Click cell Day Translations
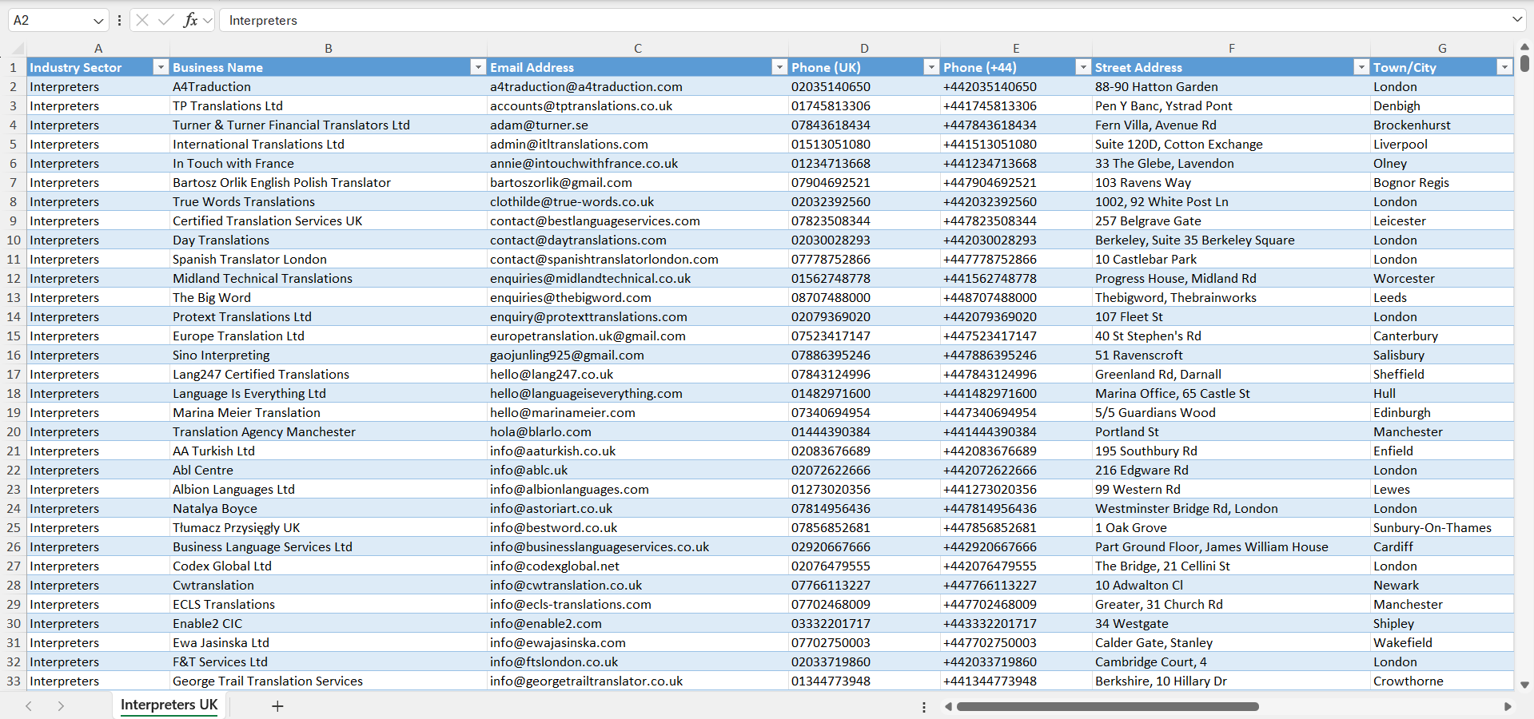 tap(329, 240)
